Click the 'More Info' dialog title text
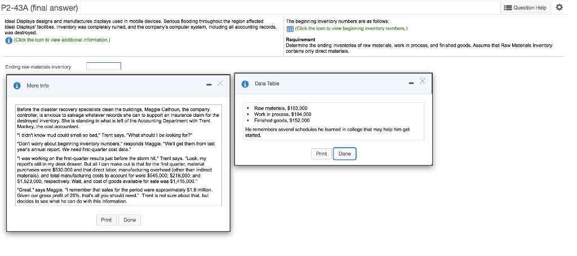This screenshot has height=256, width=577. pos(38,85)
